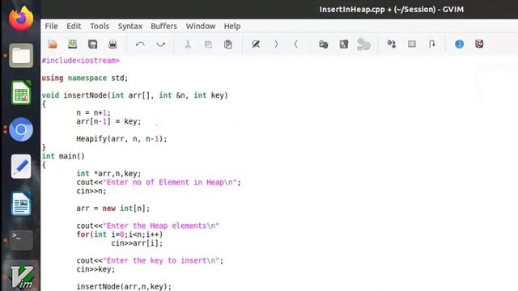
Task: Click the Save current file icon
Action: click(x=73, y=44)
